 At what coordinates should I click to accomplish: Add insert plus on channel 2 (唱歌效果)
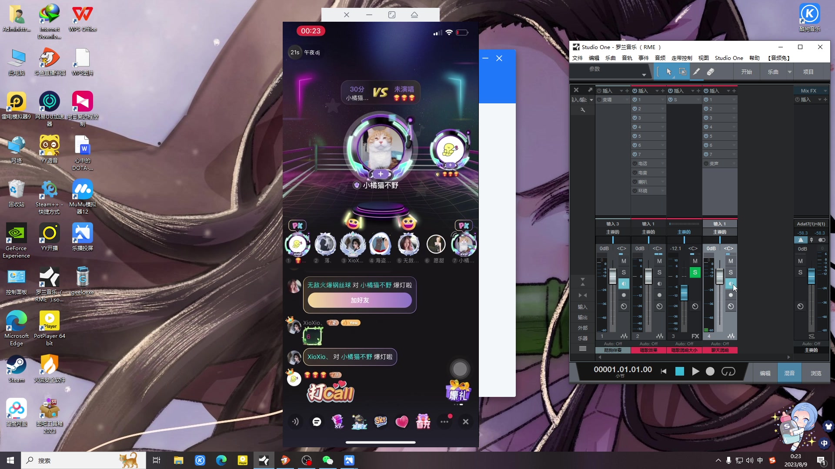tap(663, 91)
